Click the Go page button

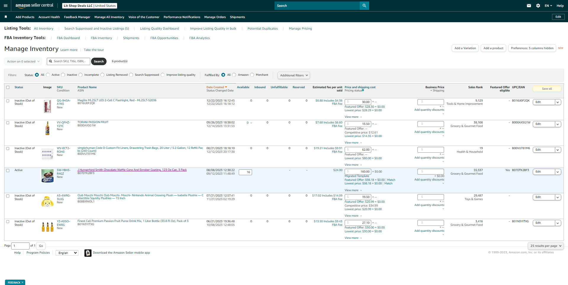[x=41, y=246]
